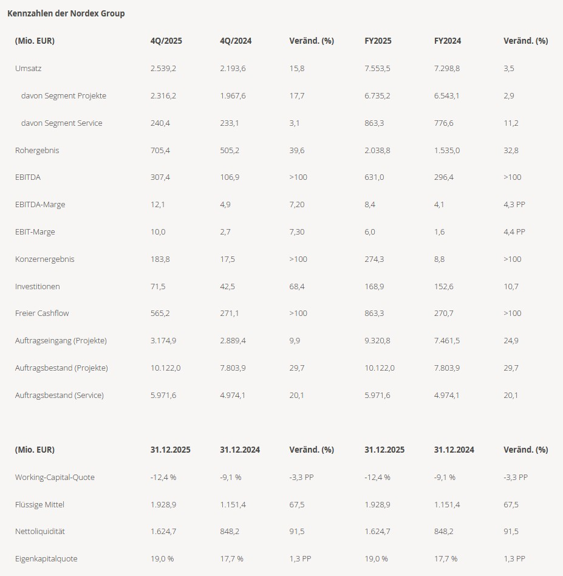Select the 'Auftragseingang (Projekte)' row label
563x576 pixels.
point(61,341)
